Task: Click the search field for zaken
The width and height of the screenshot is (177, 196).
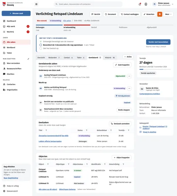Action: 88,4
